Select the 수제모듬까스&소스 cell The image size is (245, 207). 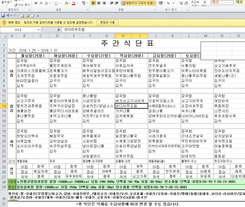(x=164, y=106)
